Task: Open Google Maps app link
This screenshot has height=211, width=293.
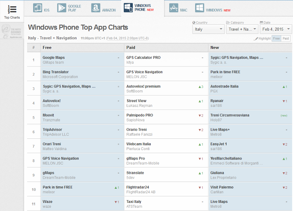Action: [54, 58]
